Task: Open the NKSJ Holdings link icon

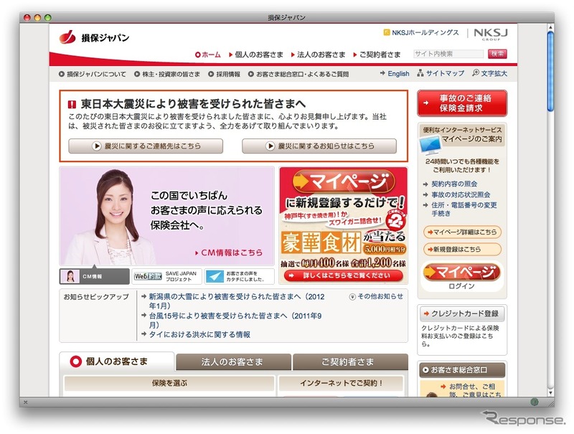Action: point(387,32)
